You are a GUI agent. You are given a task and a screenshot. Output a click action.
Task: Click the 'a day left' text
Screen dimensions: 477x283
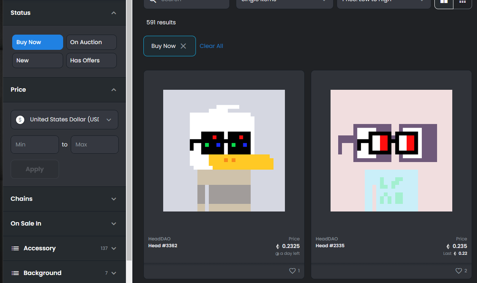tap(290, 254)
